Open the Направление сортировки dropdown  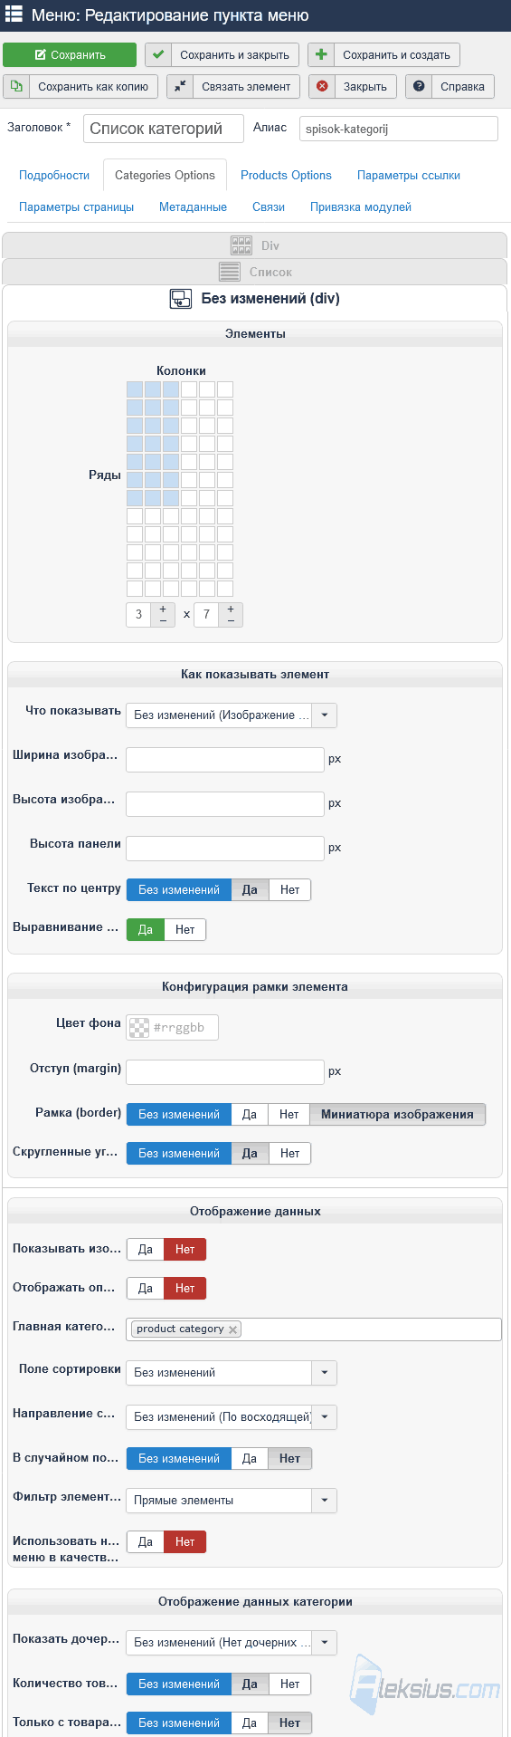(232, 1417)
